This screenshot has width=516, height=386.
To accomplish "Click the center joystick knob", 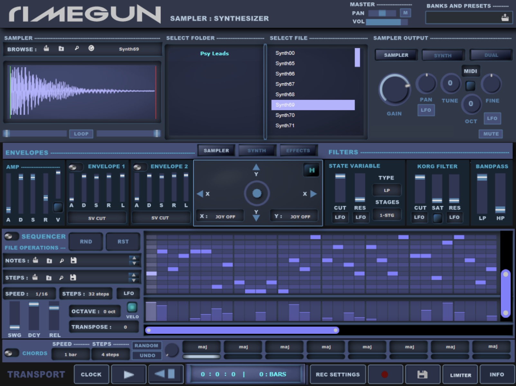I will click(257, 193).
